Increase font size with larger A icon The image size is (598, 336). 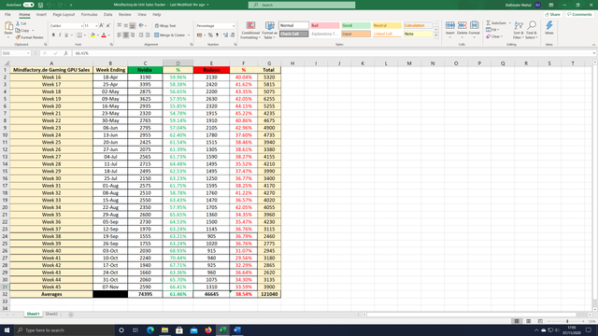tap(102, 25)
